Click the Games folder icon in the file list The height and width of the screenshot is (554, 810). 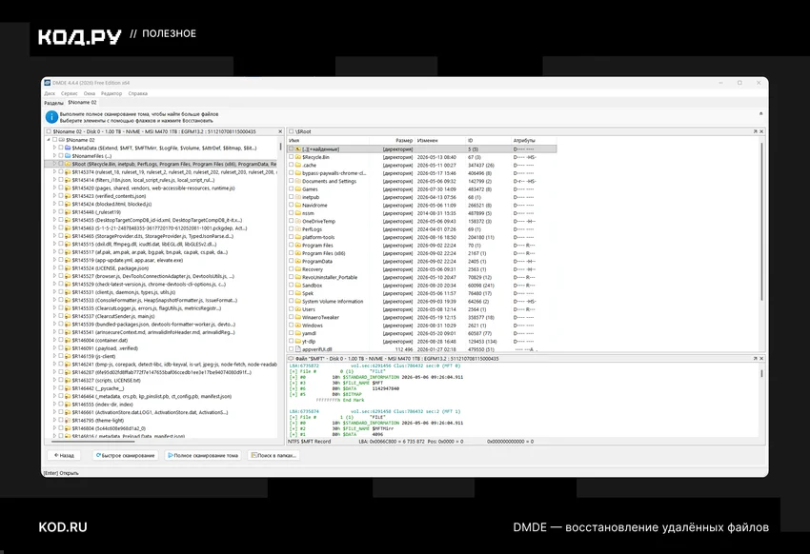298,189
